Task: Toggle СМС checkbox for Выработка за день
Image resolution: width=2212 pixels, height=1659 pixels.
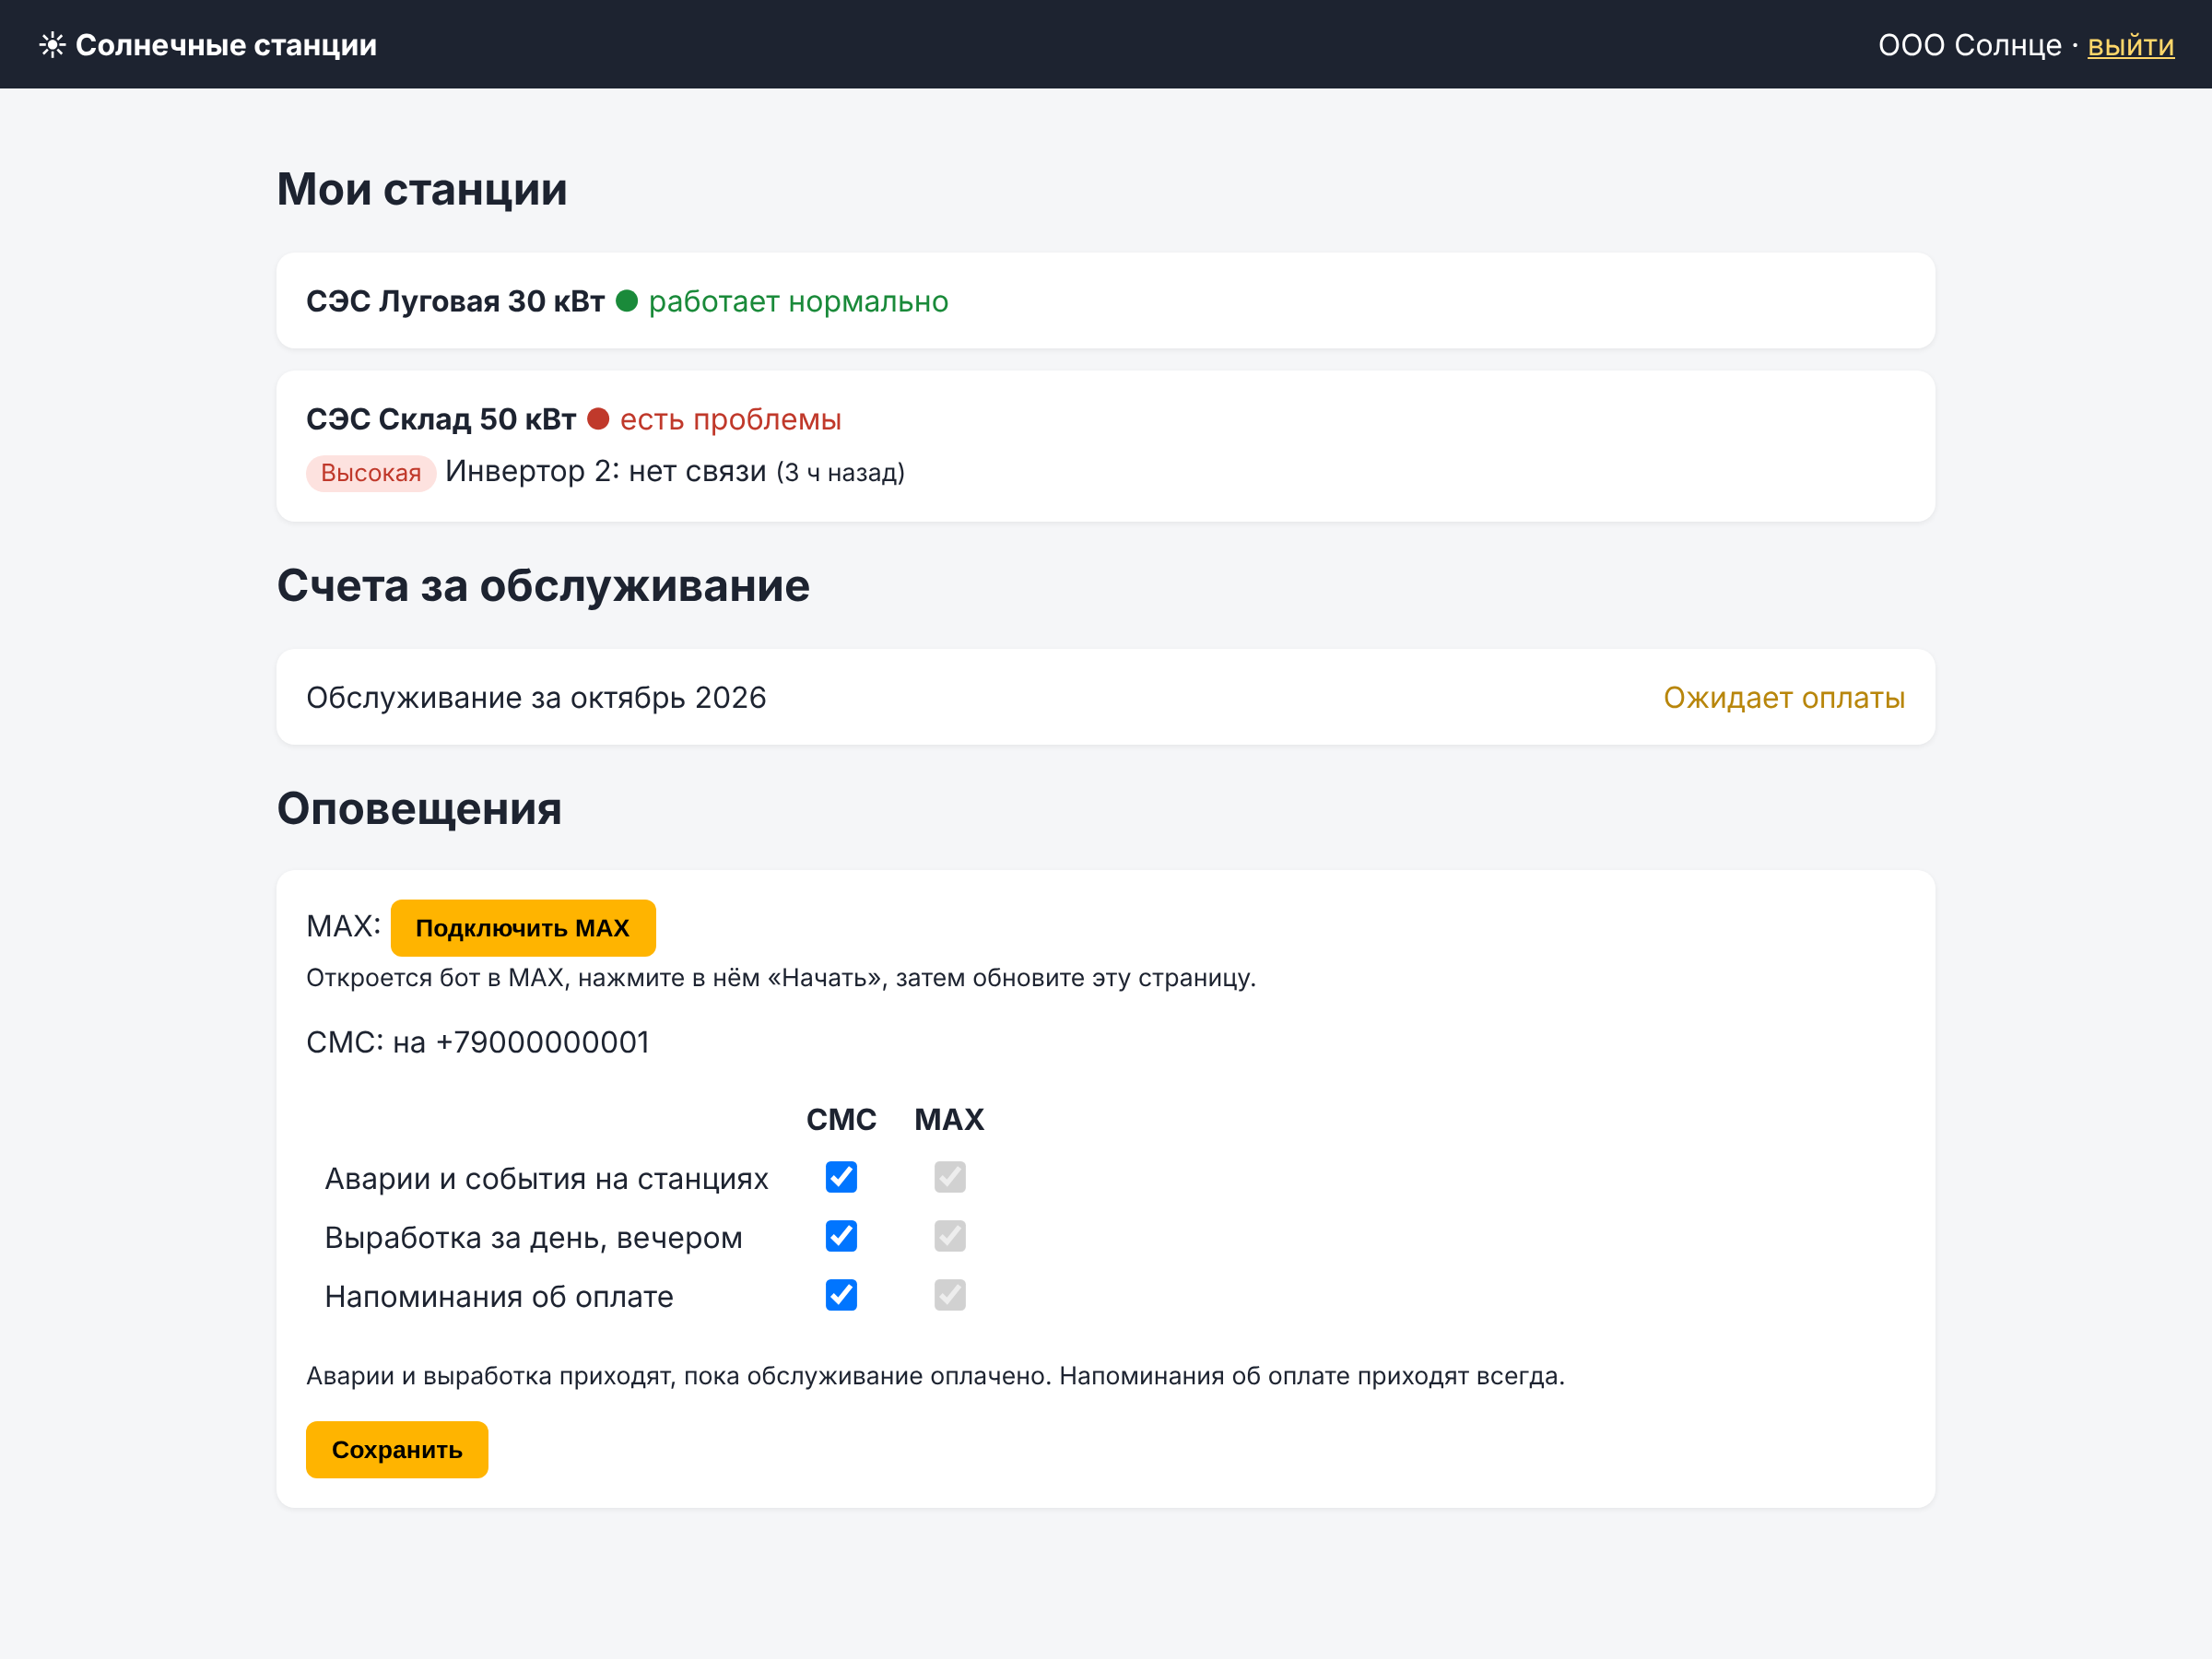Action: tap(841, 1236)
